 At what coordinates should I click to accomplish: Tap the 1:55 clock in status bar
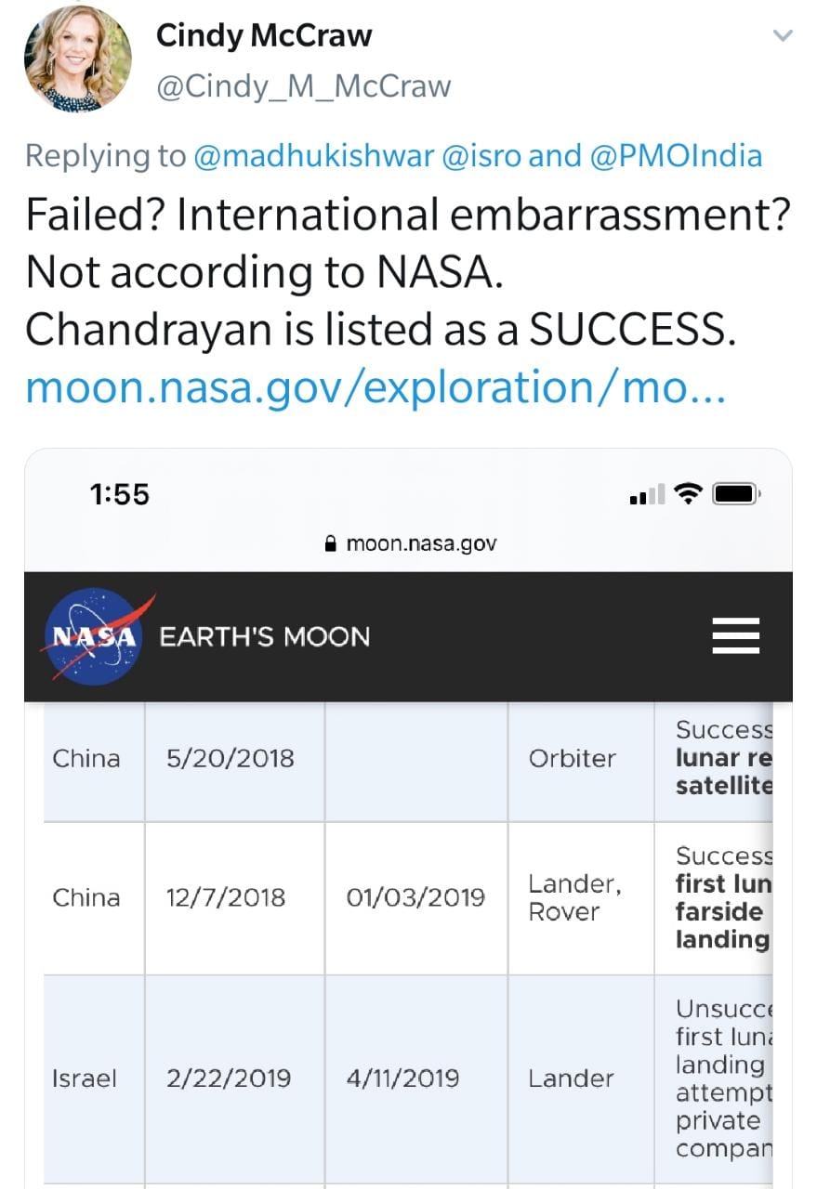[x=119, y=494]
